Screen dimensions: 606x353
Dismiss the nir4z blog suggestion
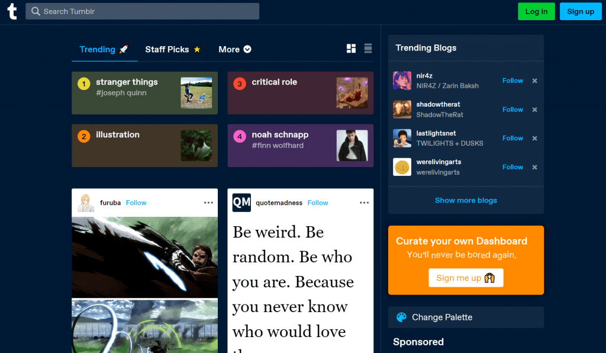coord(534,81)
